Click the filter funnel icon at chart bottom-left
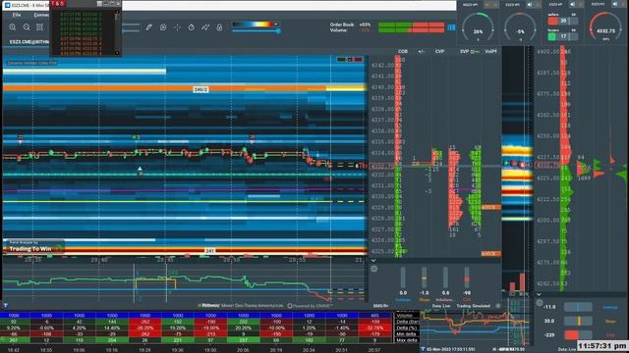 (6, 306)
